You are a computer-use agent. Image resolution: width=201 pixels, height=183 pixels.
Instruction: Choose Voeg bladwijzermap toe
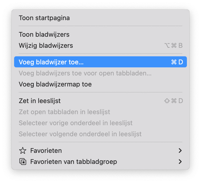tap(100, 84)
